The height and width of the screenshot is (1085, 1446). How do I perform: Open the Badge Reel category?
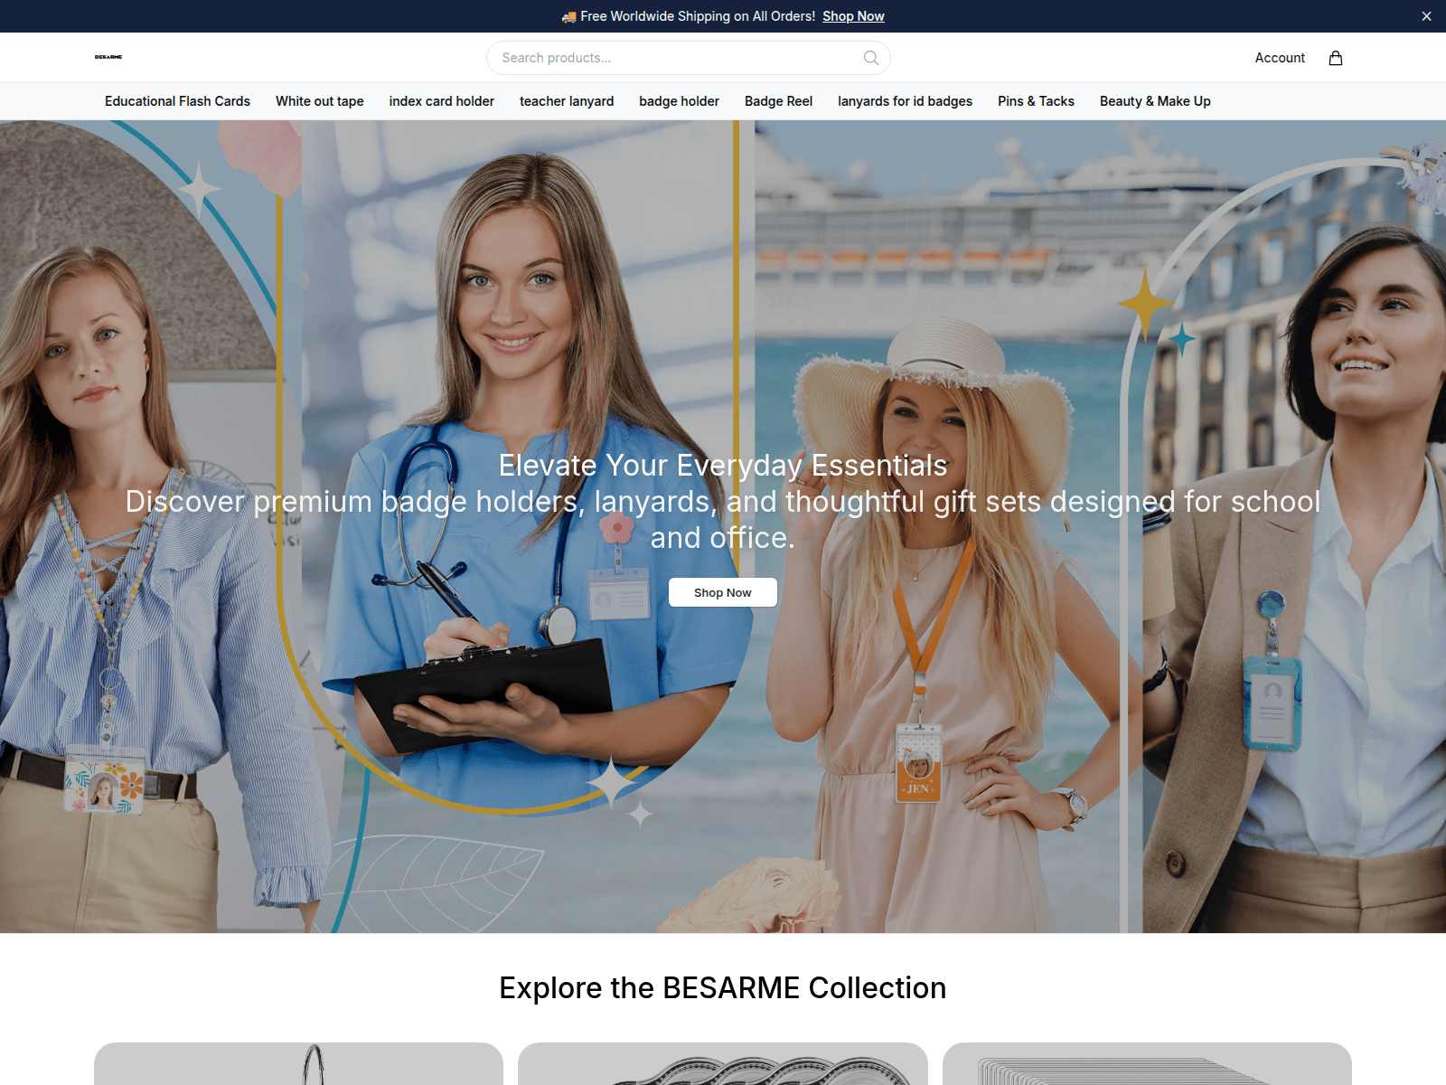click(x=778, y=101)
